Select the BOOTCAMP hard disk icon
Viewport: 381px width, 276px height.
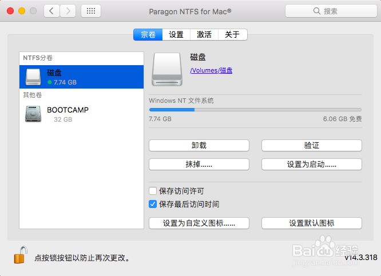coord(33,114)
